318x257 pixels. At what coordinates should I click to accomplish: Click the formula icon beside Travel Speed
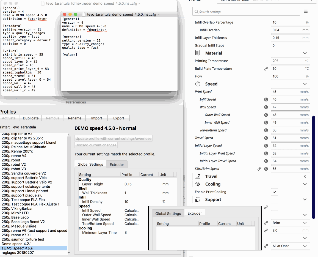tap(266, 138)
